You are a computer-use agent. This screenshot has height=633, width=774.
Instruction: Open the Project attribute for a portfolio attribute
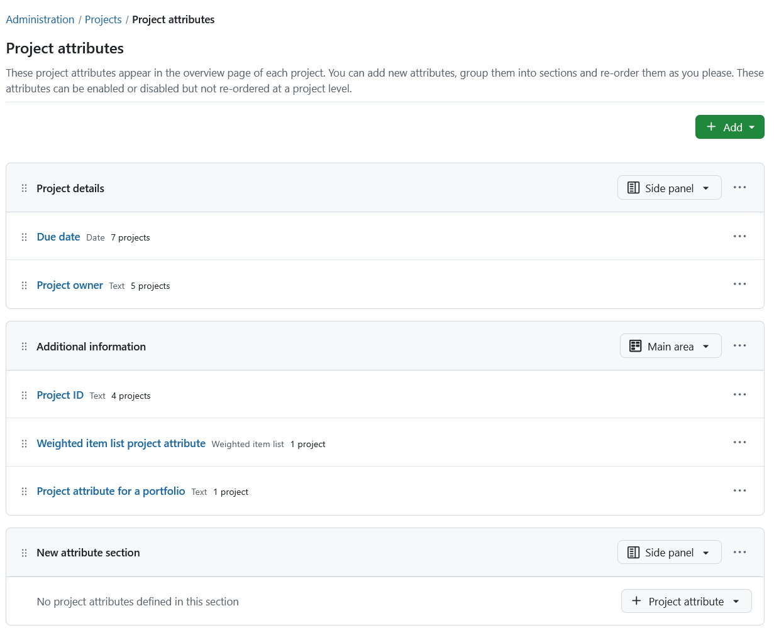(111, 491)
